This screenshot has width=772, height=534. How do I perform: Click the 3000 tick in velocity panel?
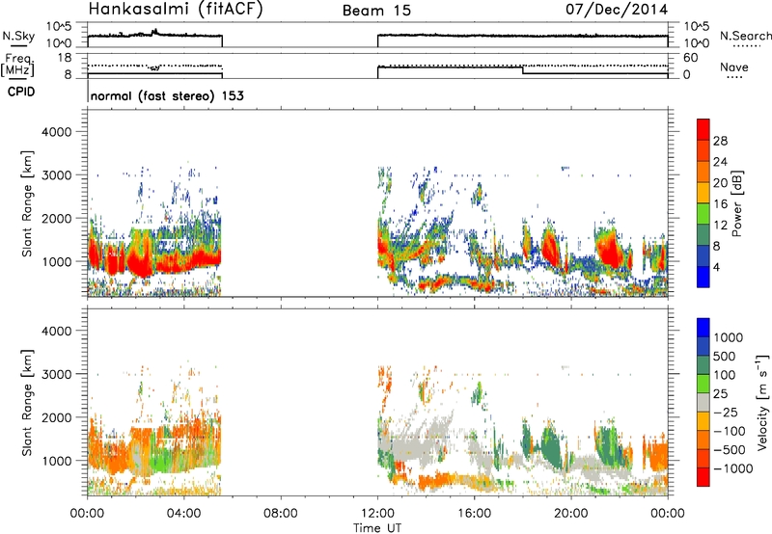(56, 374)
